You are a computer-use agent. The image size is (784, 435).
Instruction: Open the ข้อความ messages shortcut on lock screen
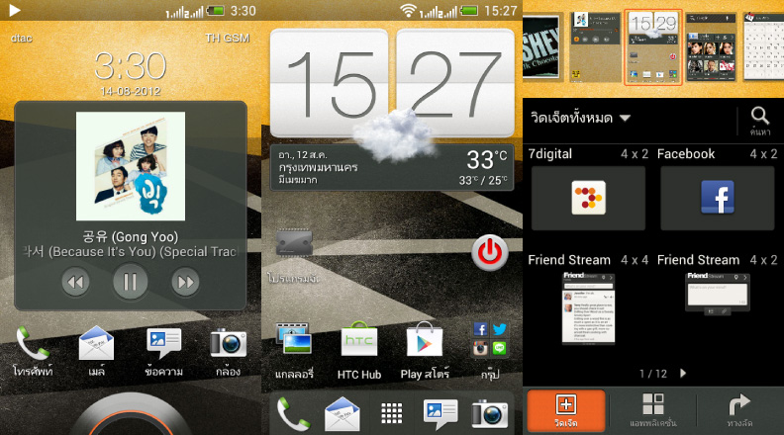coord(163,351)
